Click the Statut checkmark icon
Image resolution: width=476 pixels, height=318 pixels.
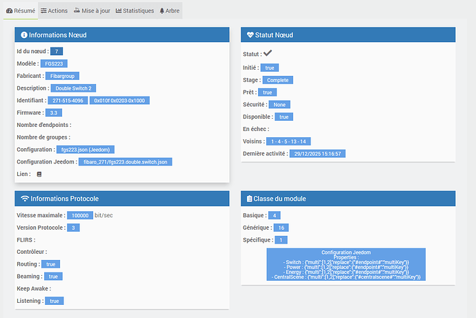(268, 53)
